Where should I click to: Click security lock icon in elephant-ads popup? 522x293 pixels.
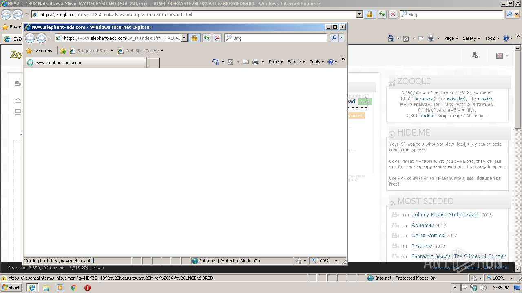pyautogui.click(x=194, y=38)
